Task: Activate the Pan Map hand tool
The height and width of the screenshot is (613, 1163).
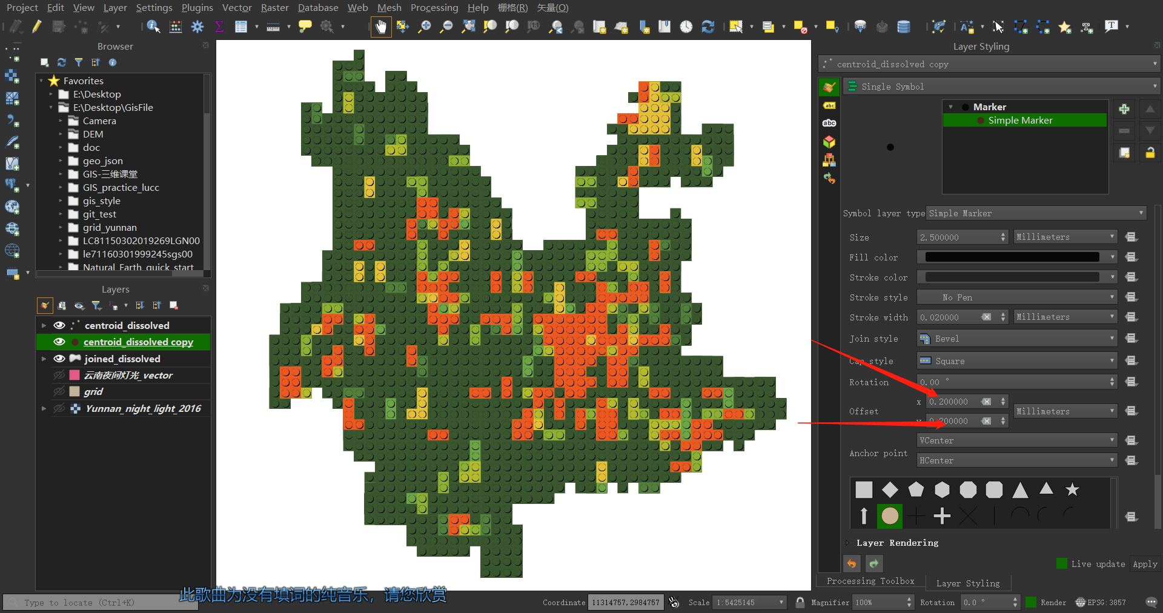Action: pyautogui.click(x=381, y=27)
